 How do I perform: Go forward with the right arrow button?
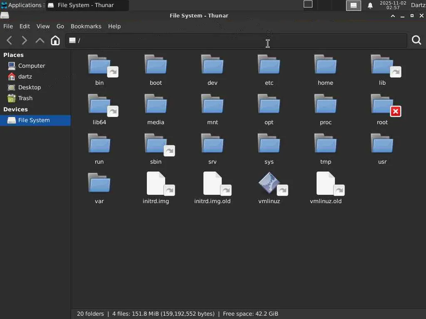pos(25,40)
